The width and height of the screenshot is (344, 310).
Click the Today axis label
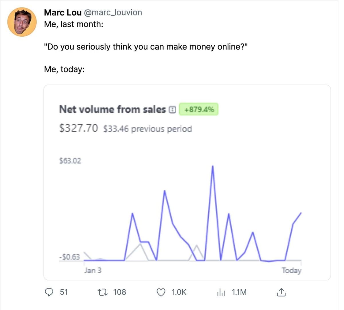coord(291,270)
